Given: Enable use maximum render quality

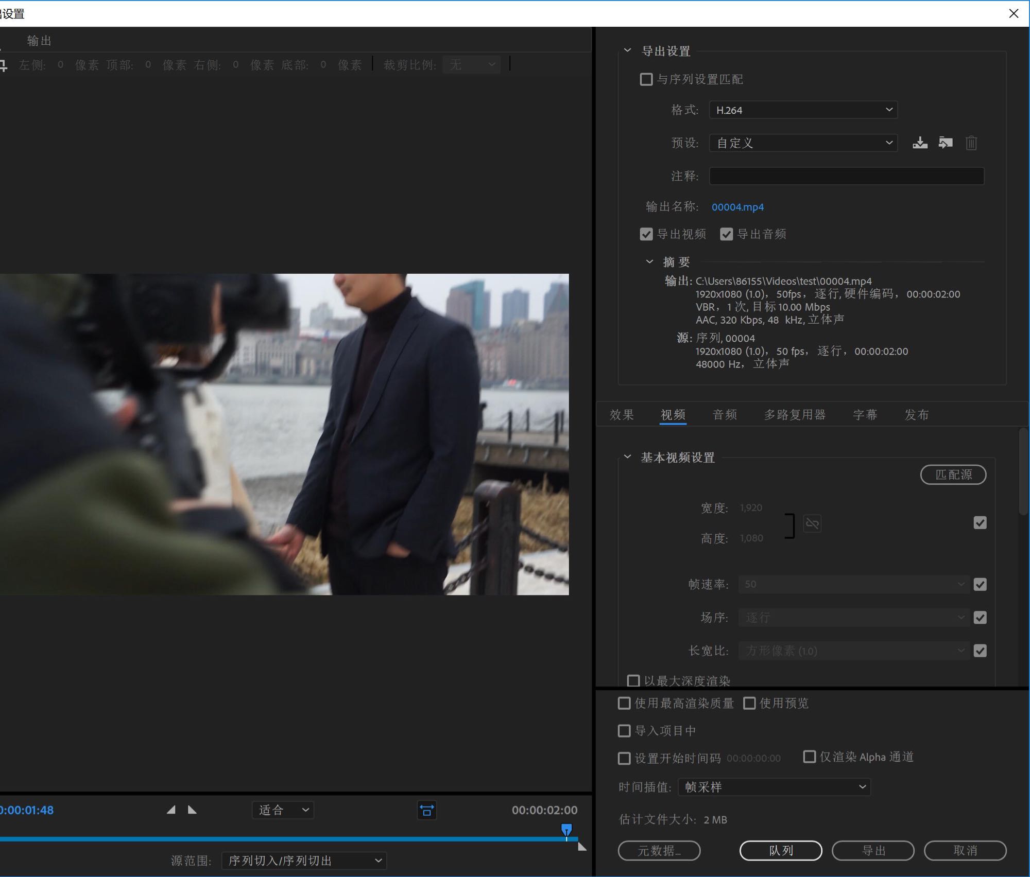Looking at the screenshot, I should 624,703.
